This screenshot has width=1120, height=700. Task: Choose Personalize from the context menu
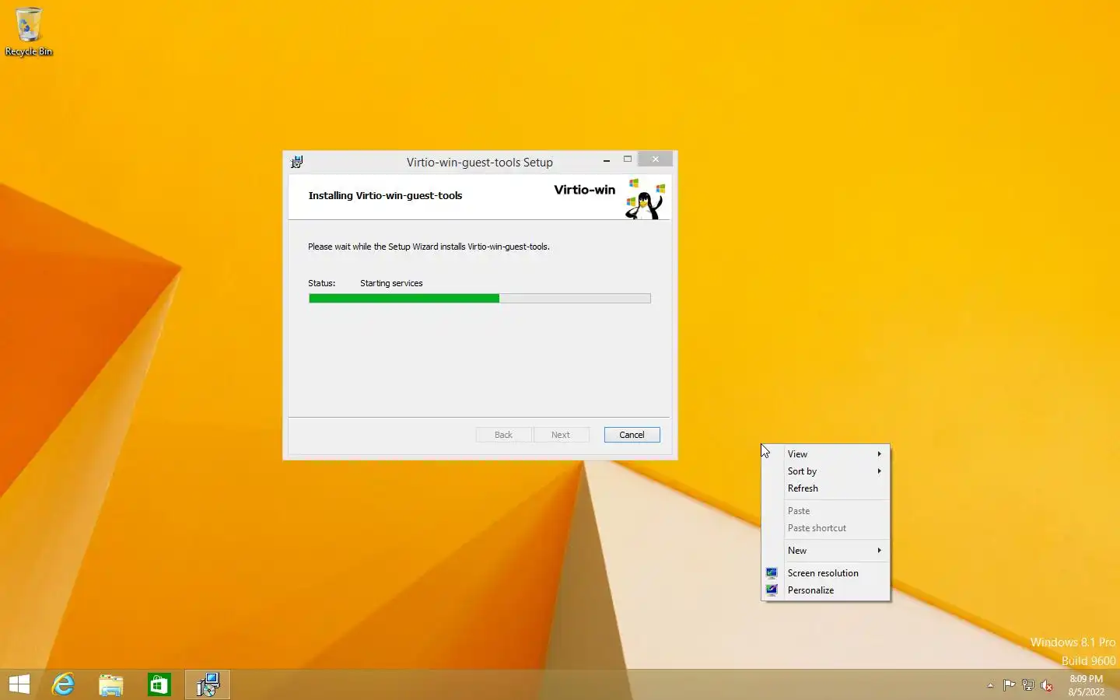pos(826,590)
